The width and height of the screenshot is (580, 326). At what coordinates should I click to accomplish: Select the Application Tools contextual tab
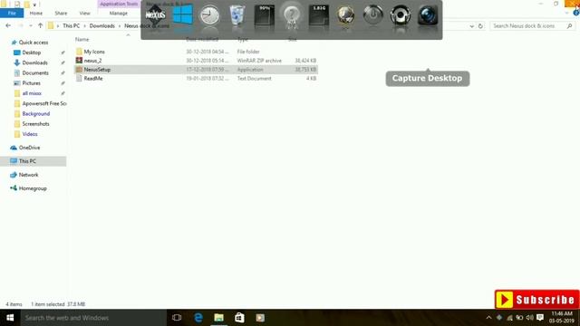119,4
